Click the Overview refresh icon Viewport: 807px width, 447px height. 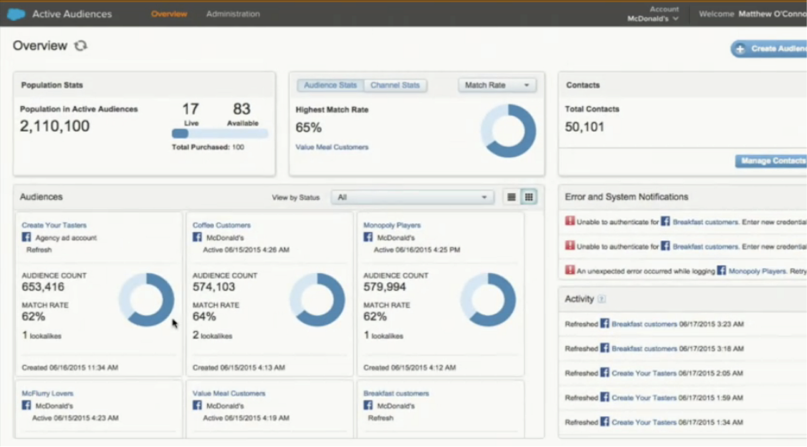tap(81, 46)
